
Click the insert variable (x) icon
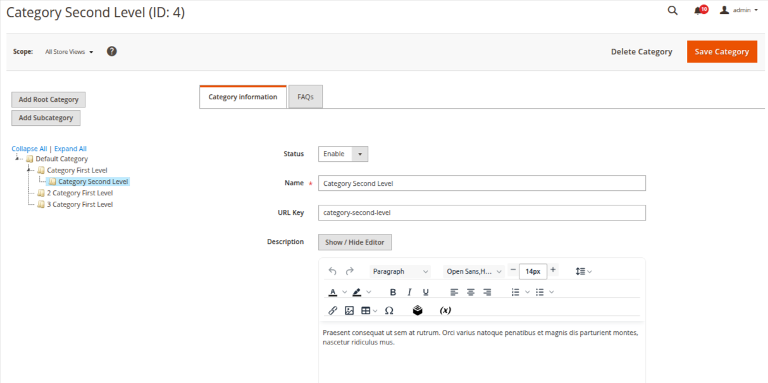pyautogui.click(x=445, y=310)
